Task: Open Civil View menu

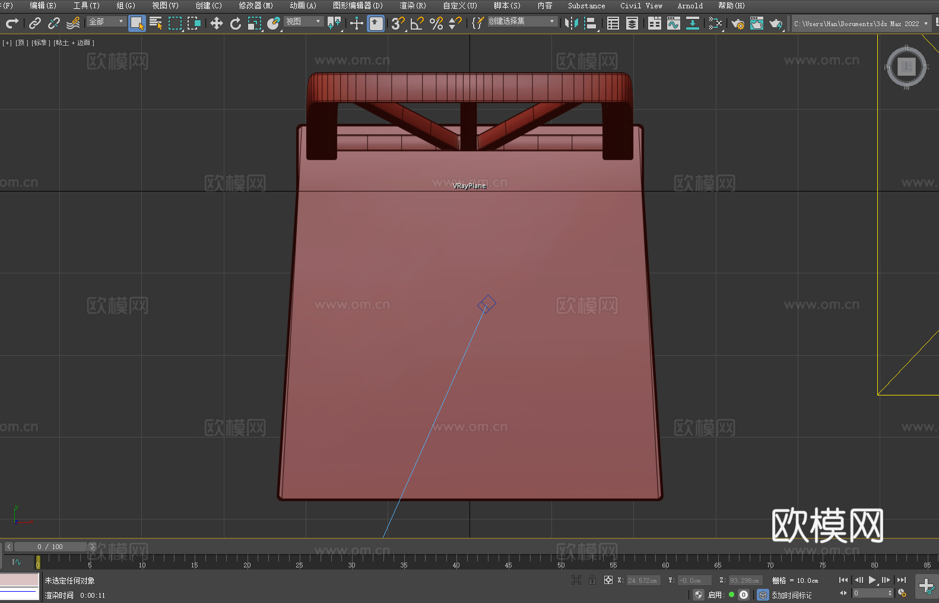Action: tap(641, 5)
